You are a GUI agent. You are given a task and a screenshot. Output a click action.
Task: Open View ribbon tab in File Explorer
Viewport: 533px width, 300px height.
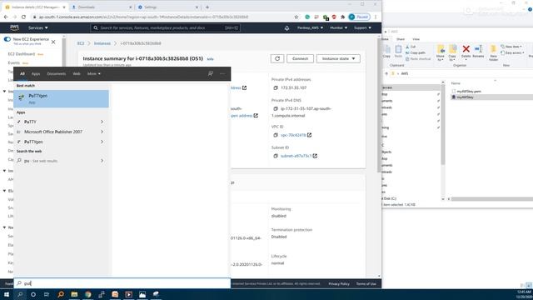tap(416, 39)
